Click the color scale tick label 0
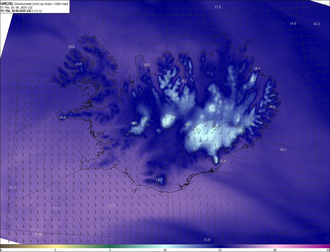The width and height of the screenshot is (330, 252). point(1,250)
